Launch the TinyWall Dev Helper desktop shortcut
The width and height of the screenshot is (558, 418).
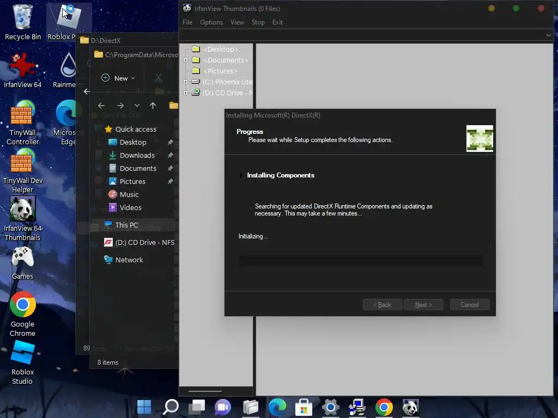pyautogui.click(x=23, y=170)
